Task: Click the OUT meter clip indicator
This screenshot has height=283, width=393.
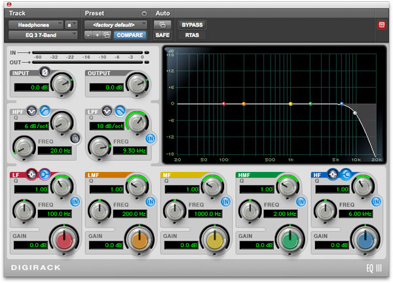Action: tap(147, 62)
